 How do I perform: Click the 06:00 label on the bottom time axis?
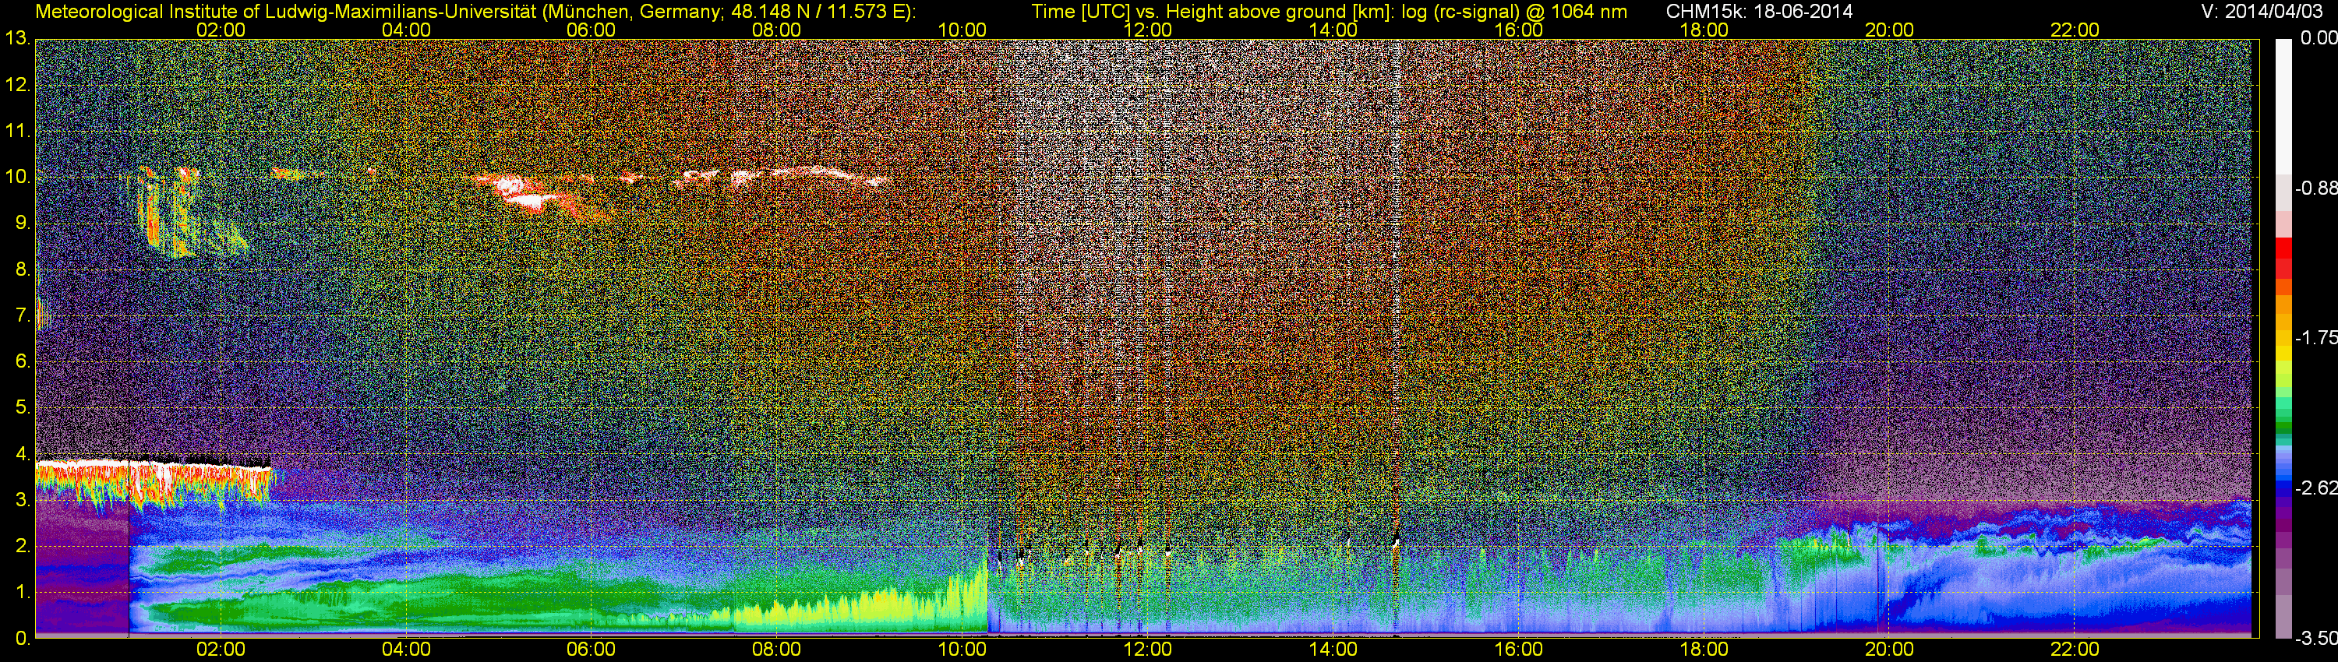click(x=591, y=650)
